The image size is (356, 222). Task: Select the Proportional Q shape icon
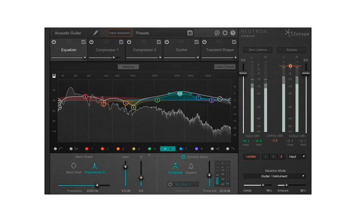click(x=94, y=165)
